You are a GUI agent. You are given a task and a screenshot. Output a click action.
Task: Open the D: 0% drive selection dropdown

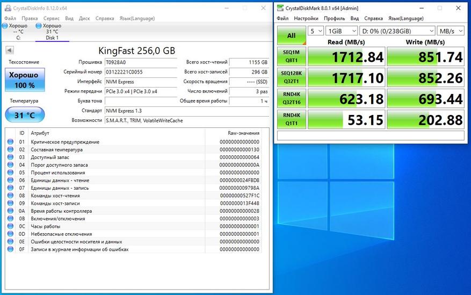397,31
